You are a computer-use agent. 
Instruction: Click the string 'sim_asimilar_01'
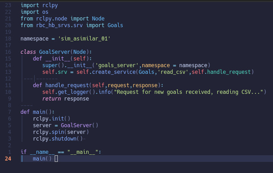[x=84, y=39]
